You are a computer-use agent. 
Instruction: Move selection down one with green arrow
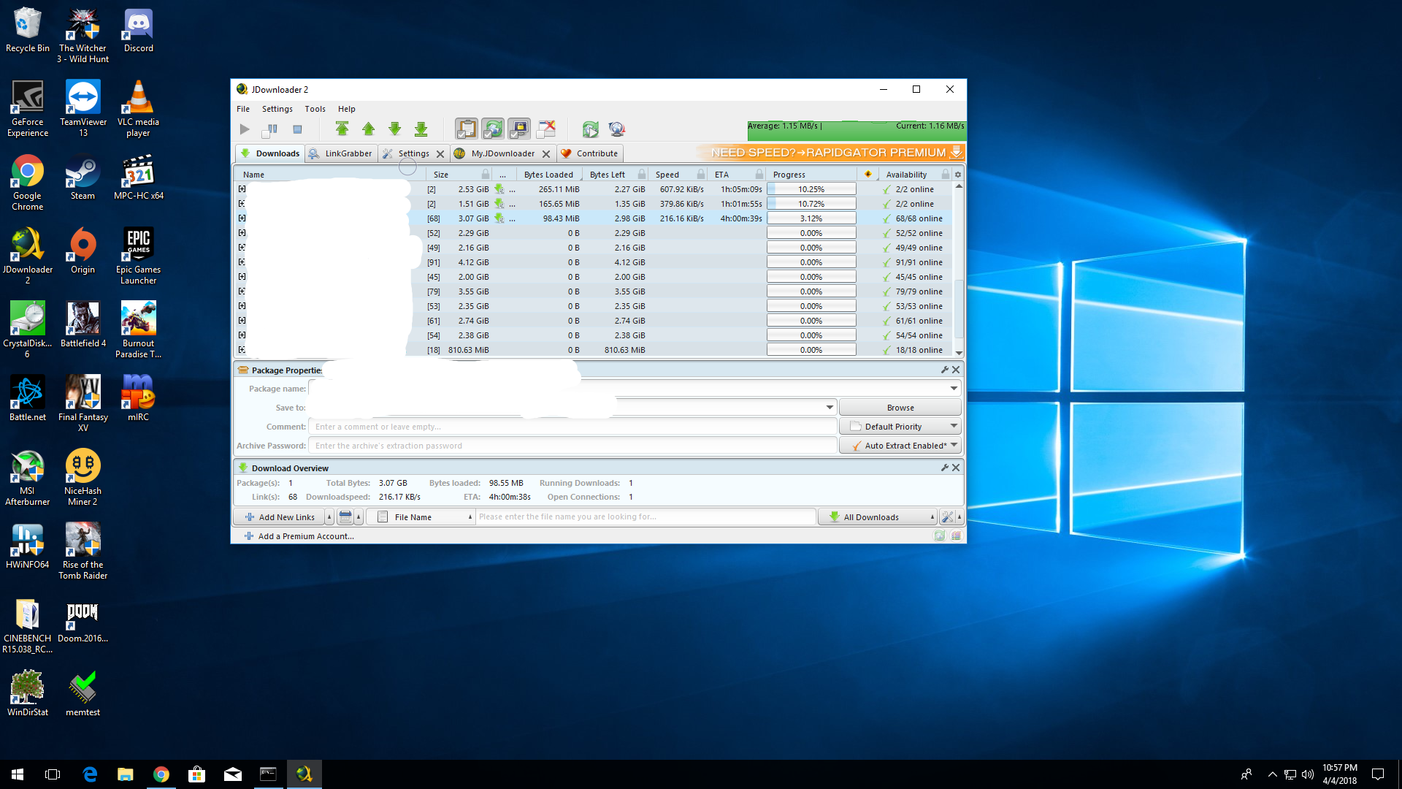[x=394, y=129]
